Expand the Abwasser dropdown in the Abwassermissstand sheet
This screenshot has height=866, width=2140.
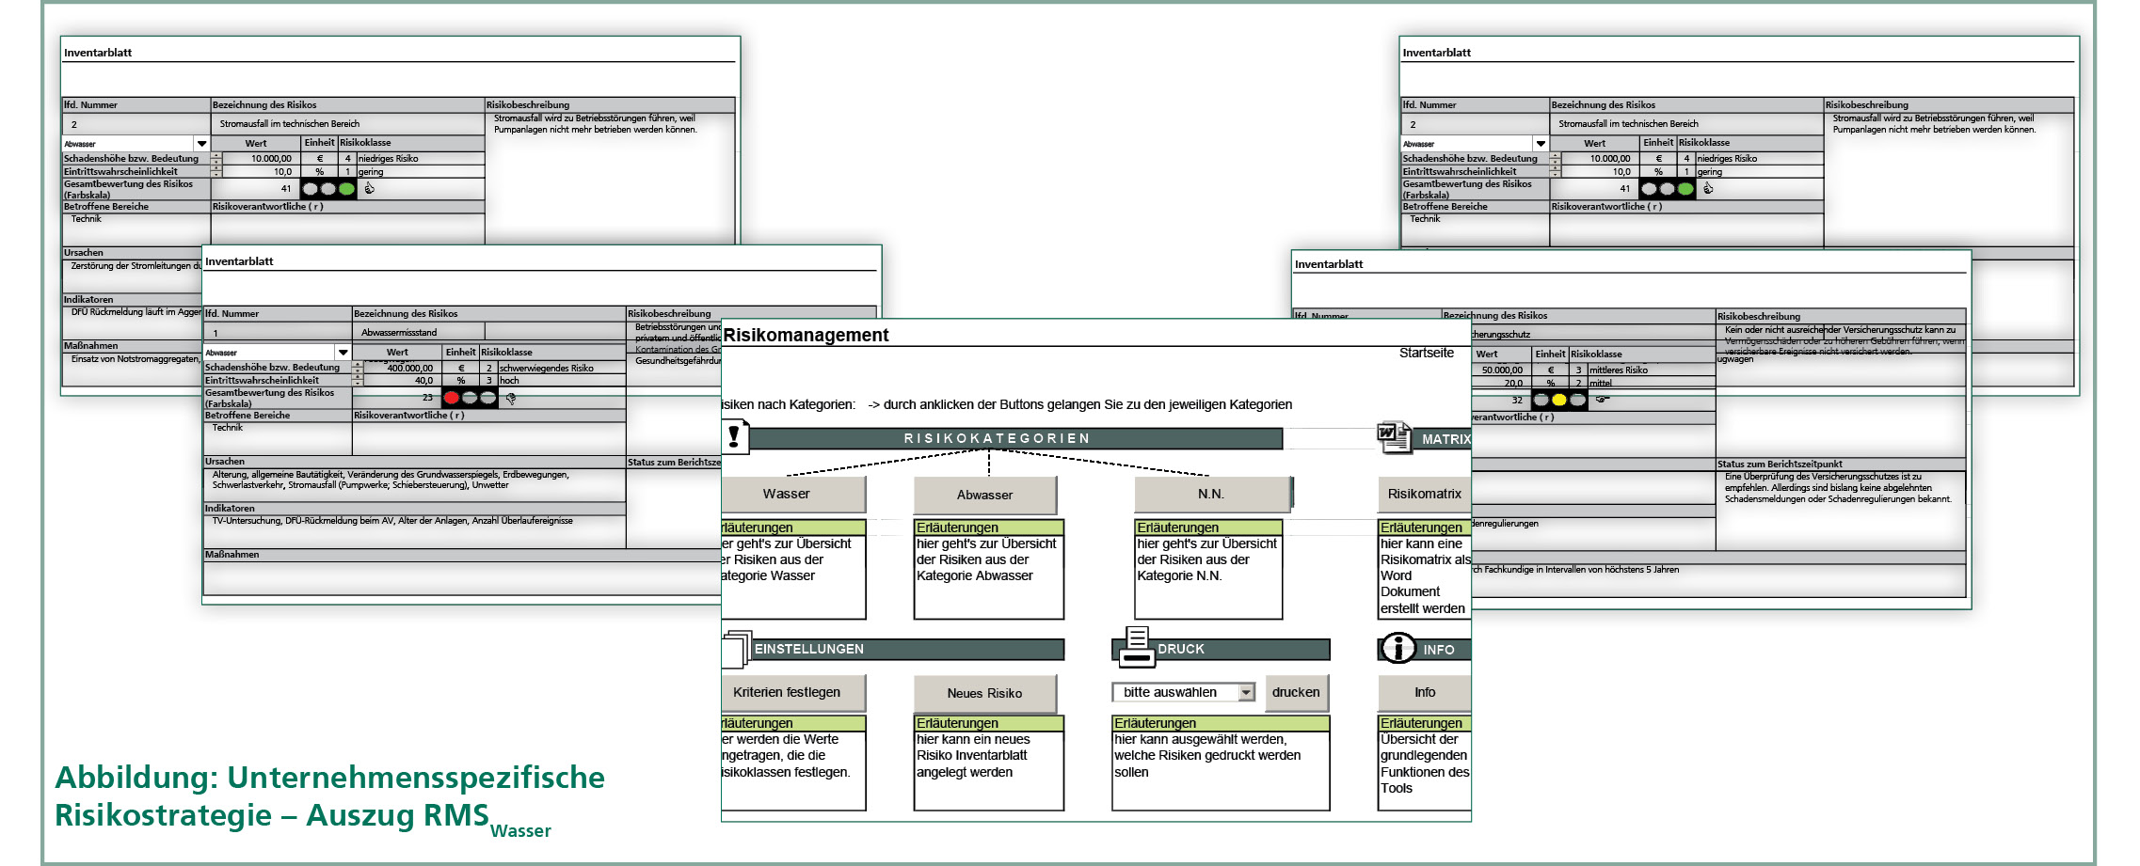343,353
